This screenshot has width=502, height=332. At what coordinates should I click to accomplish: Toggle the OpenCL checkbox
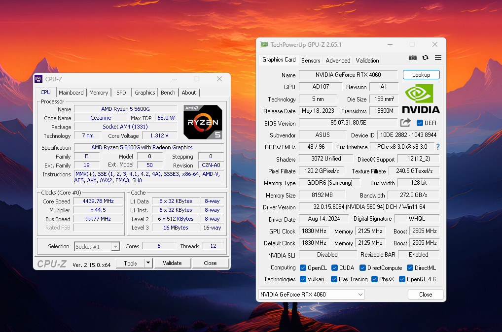303,267
